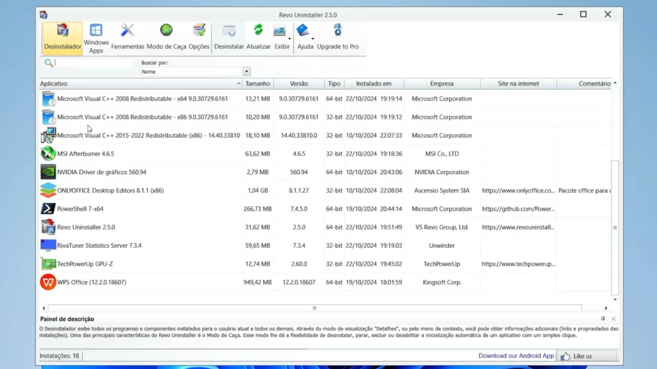Activate Modo de Caça hunter mode
The height and width of the screenshot is (369, 657).
coord(166,38)
